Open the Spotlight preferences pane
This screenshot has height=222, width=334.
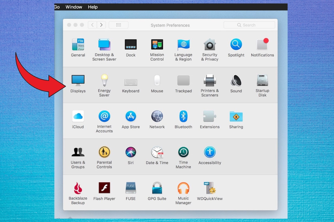(x=236, y=48)
